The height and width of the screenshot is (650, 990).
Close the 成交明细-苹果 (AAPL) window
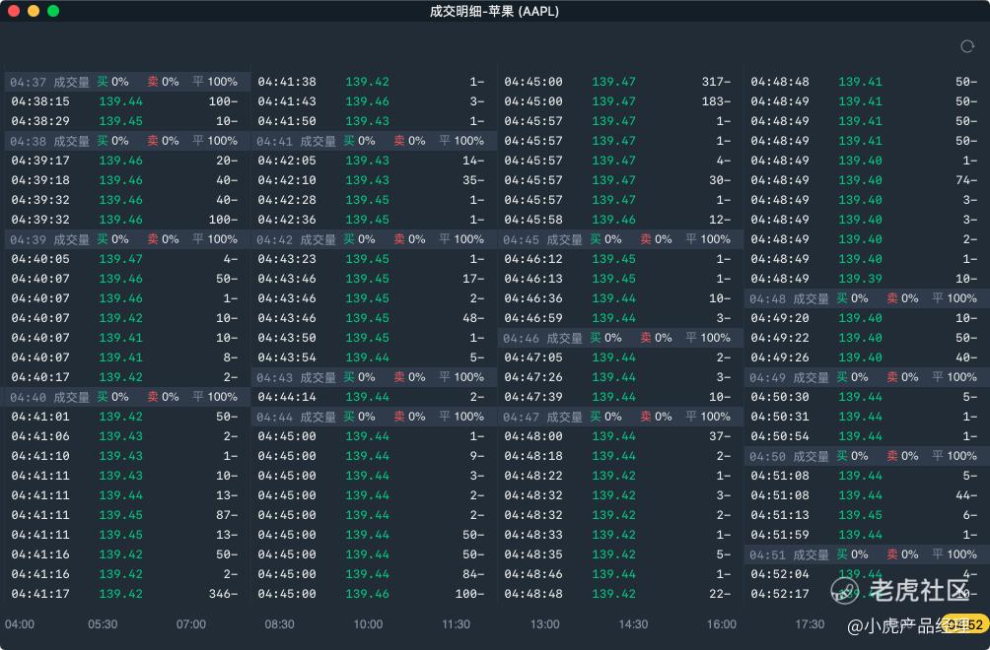pyautogui.click(x=13, y=11)
